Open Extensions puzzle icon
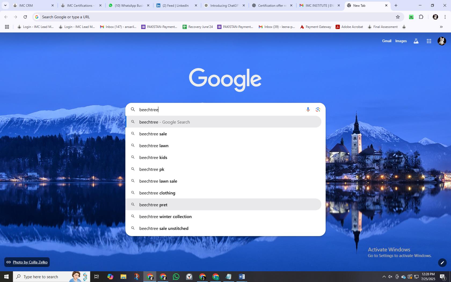The width and height of the screenshot is (451, 282). pyautogui.click(x=421, y=17)
